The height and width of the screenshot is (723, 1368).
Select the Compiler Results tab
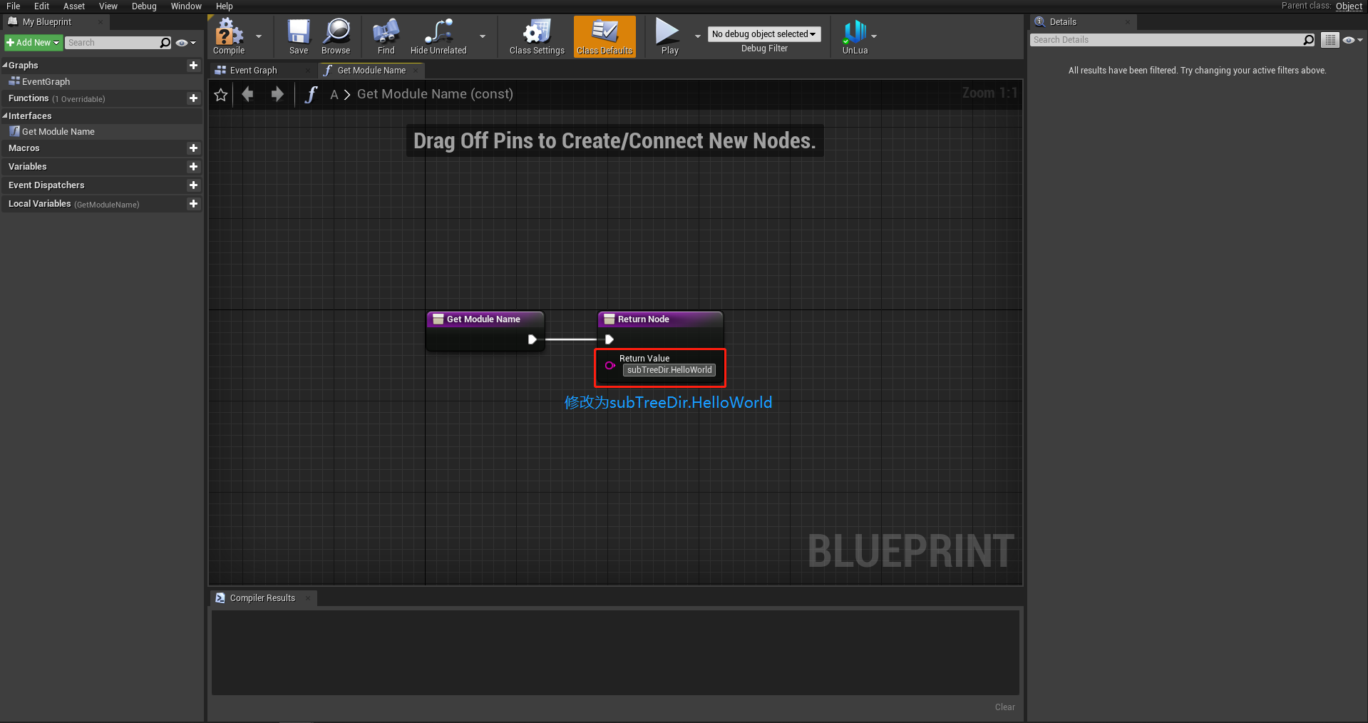click(x=262, y=598)
